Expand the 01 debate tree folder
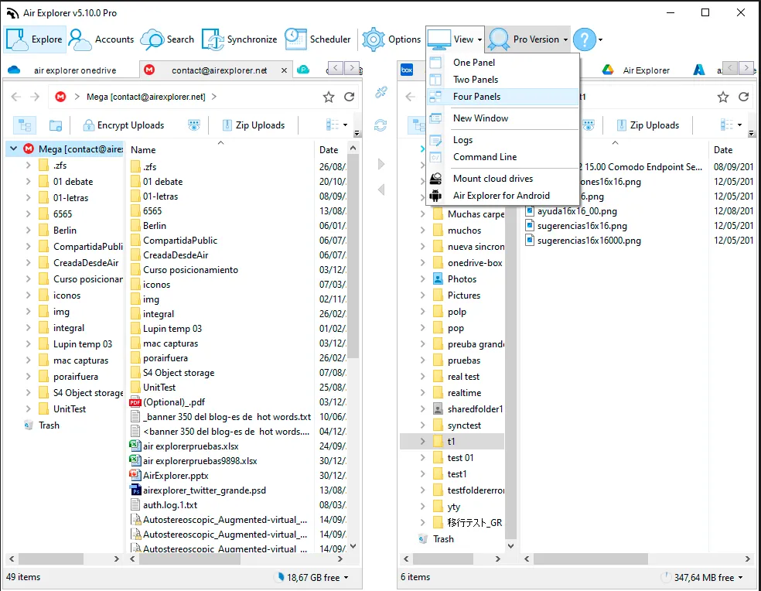Screen dimensions: 761x591 tap(28, 182)
